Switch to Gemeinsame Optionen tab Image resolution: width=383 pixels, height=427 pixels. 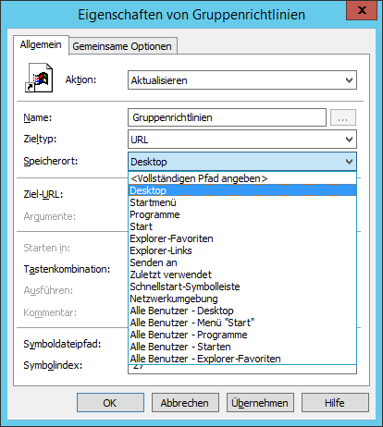122,46
